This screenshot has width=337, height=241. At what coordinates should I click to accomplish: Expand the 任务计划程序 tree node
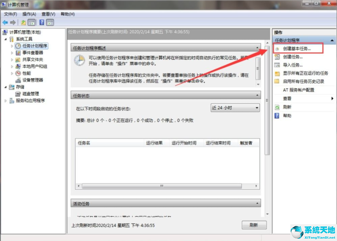[12, 46]
